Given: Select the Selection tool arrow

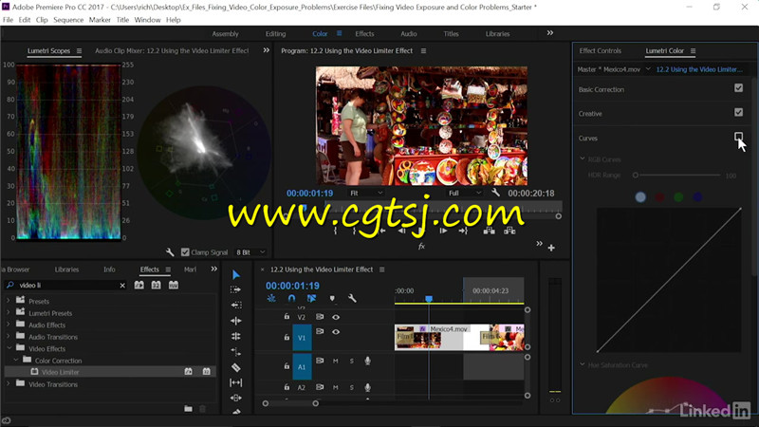Looking at the screenshot, I should click(x=235, y=275).
